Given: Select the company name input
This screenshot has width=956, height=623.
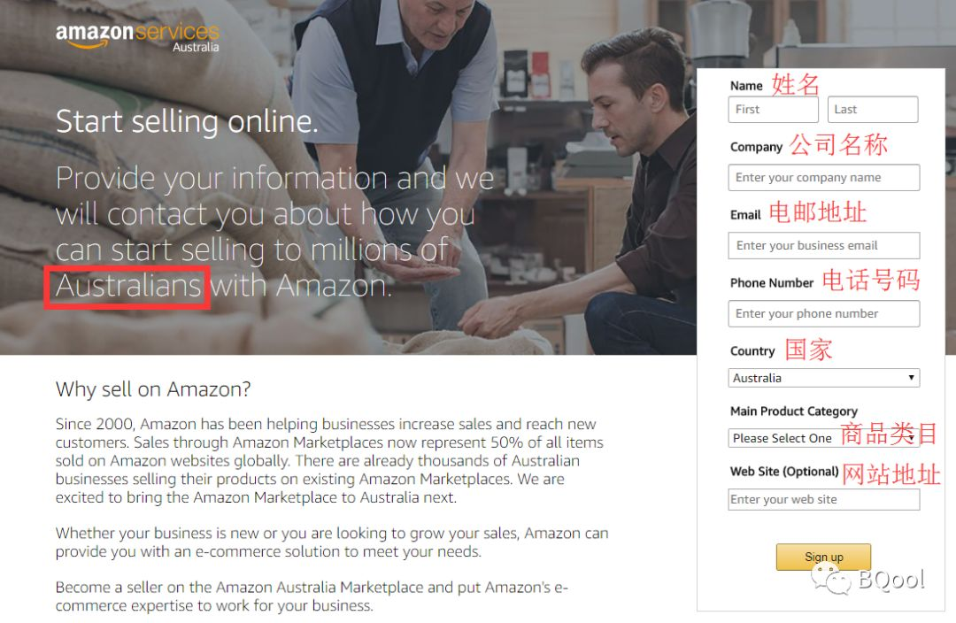Looking at the screenshot, I should pyautogui.click(x=824, y=177).
